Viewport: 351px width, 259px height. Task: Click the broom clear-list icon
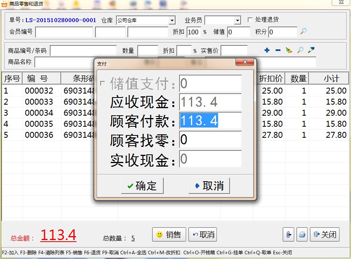coord(289,50)
